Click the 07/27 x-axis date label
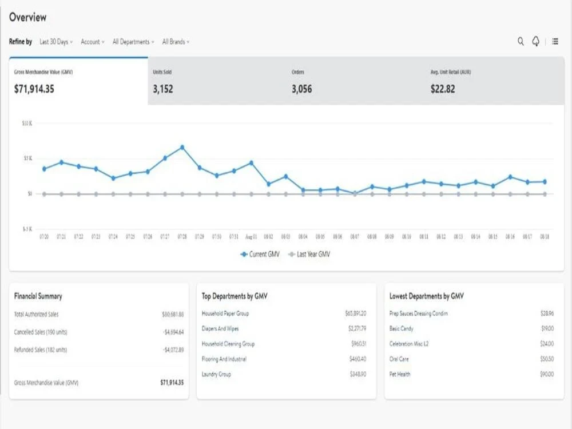The width and height of the screenshot is (572, 429). click(x=165, y=237)
